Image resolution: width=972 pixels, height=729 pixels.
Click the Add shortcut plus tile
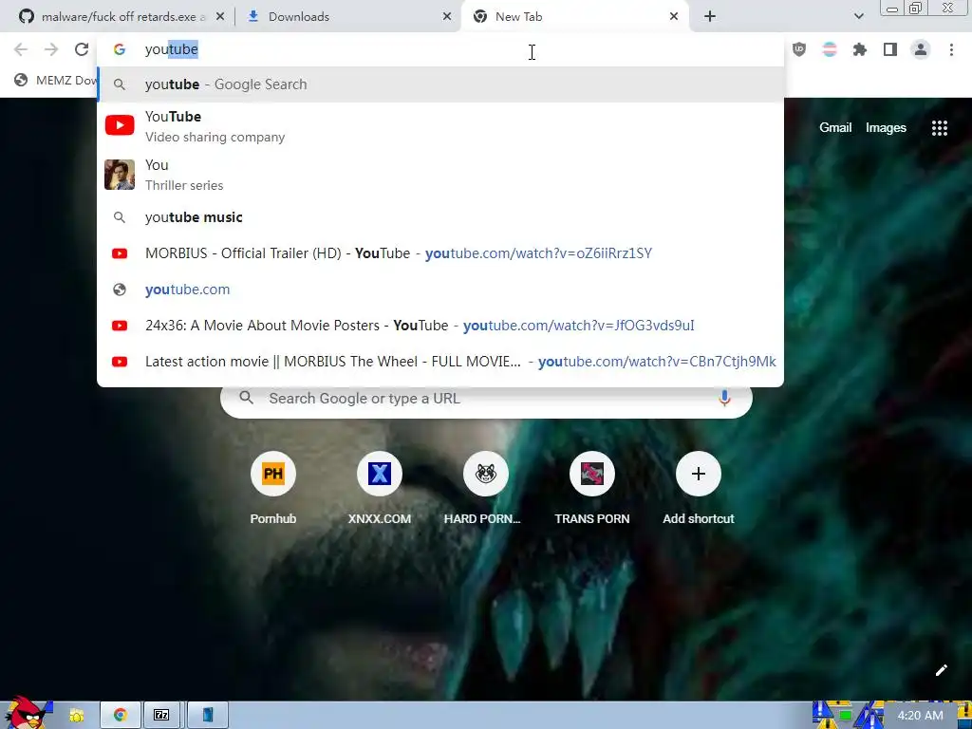point(699,490)
